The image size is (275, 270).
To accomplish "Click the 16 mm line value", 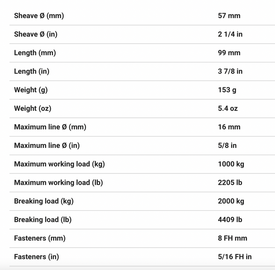I will pyautogui.click(x=229, y=127).
